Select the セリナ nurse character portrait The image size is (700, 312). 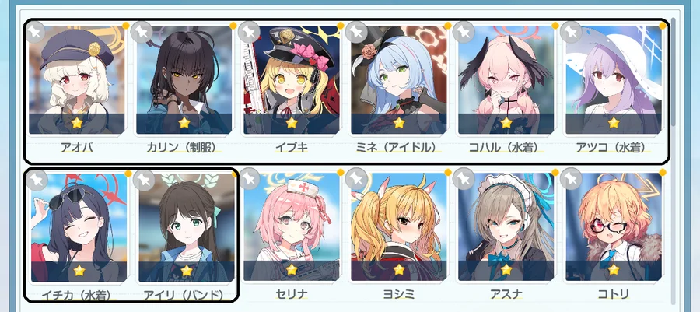tap(292, 226)
